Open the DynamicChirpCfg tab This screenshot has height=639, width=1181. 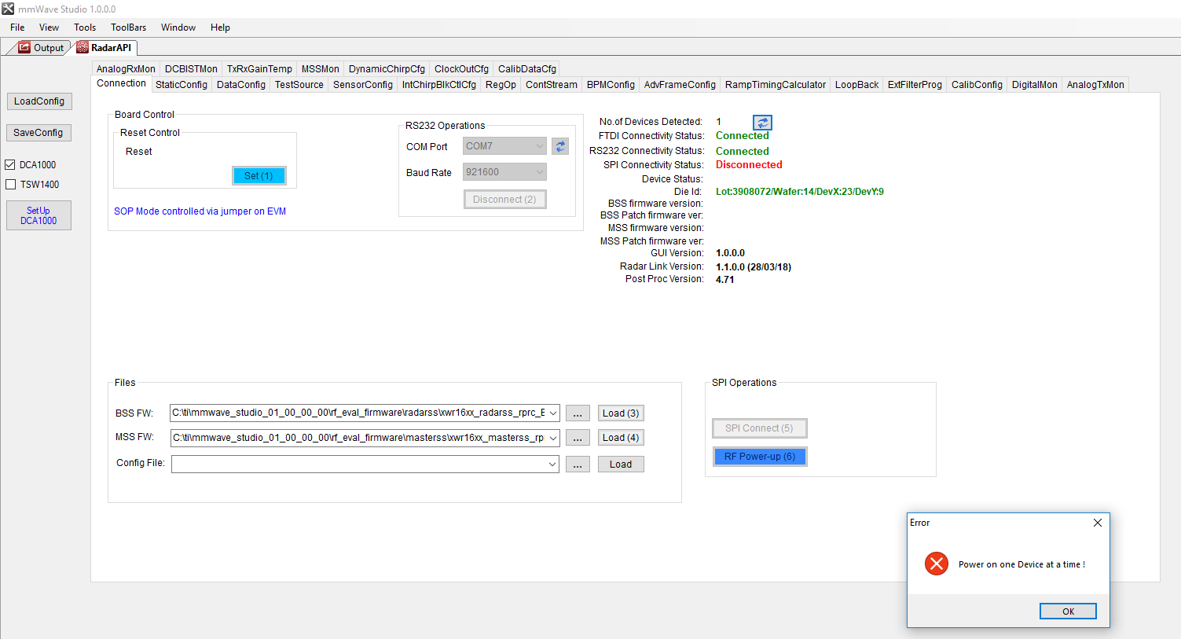(x=387, y=69)
